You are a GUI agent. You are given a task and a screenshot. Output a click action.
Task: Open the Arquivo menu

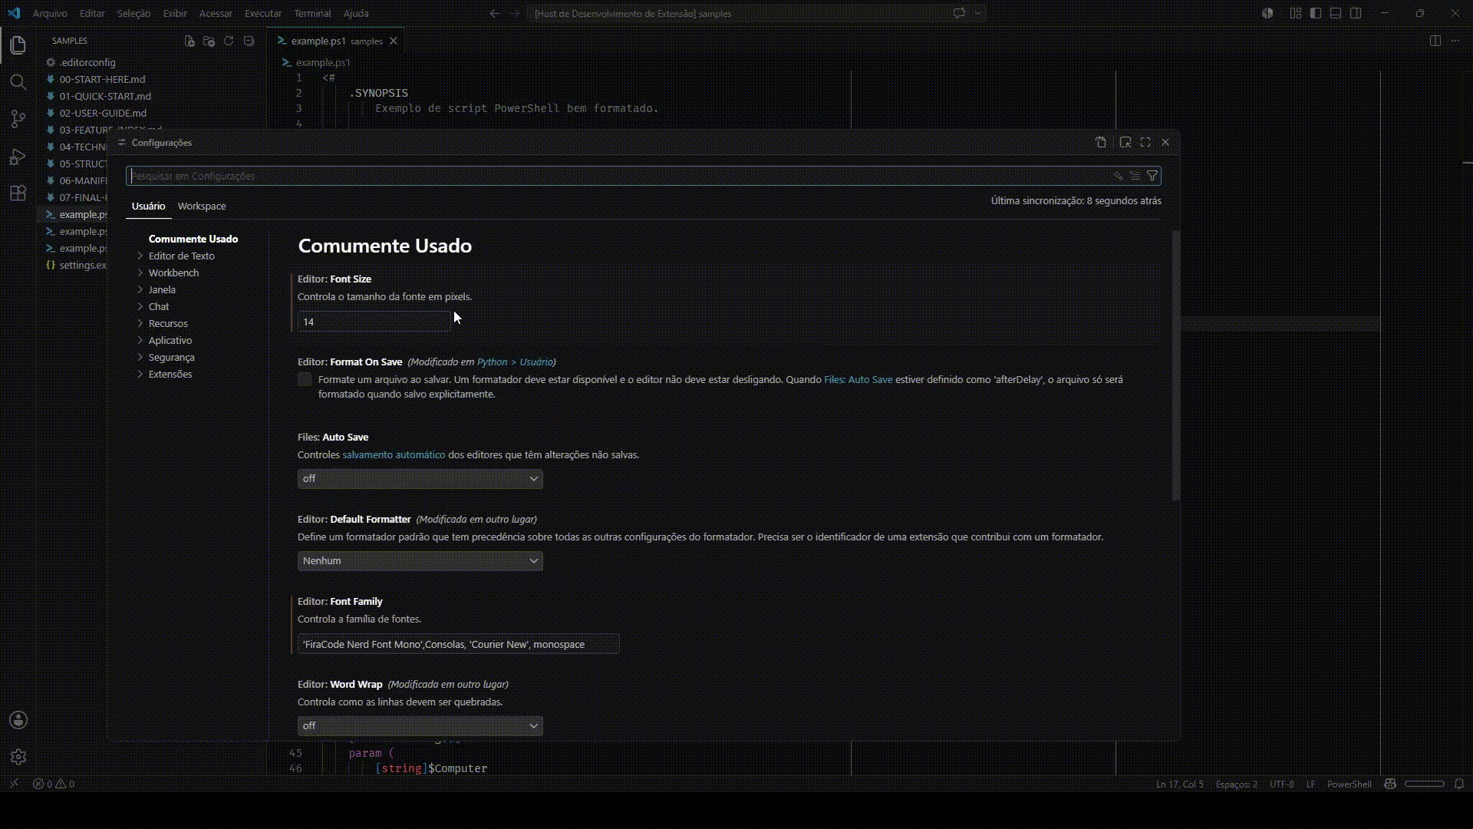coord(50,13)
